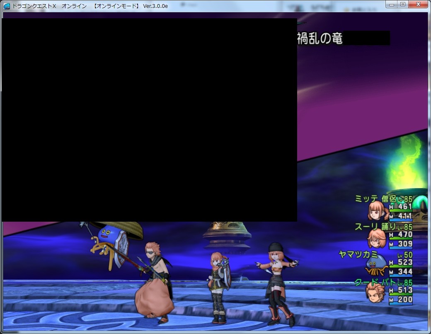
Task: Click ヤマツカミ's HP value 523
Action: (405, 262)
